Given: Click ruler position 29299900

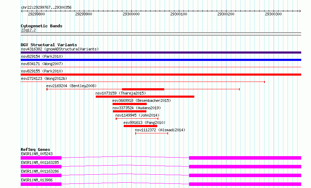Looking at the screenshot, I should [x=84, y=14].
